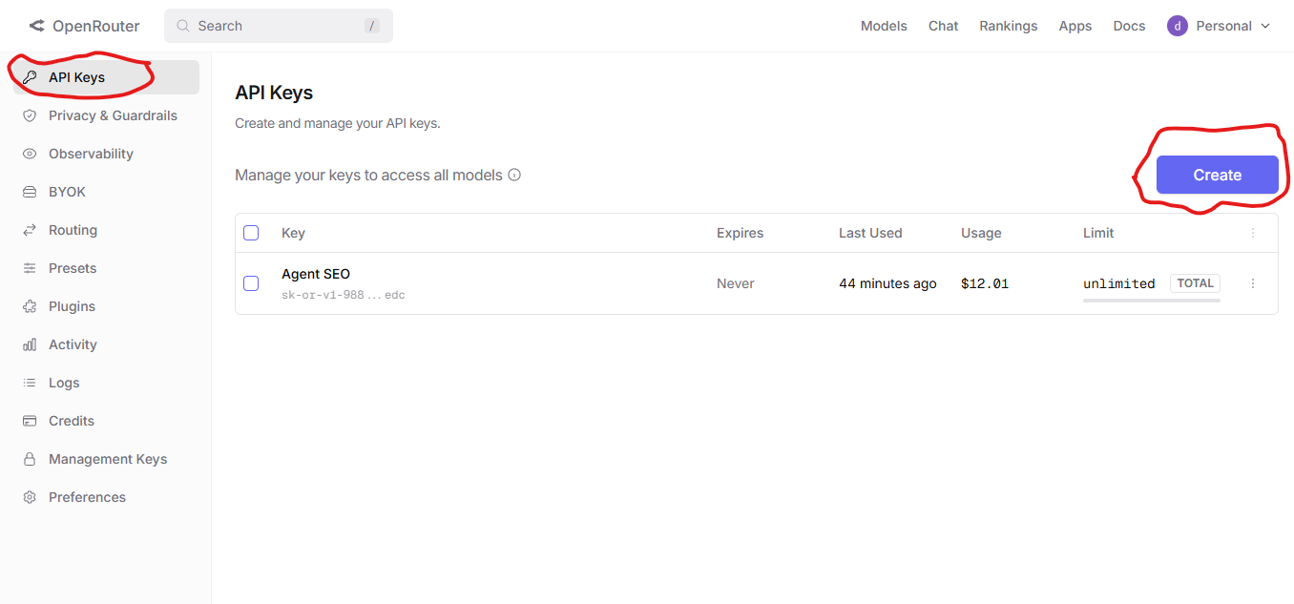The image size is (1294, 604).
Task: Click the Preferences gear icon
Action: point(30,497)
